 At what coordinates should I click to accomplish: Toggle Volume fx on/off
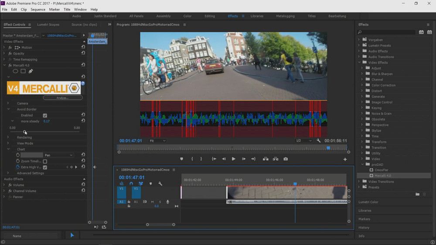pos(10,185)
